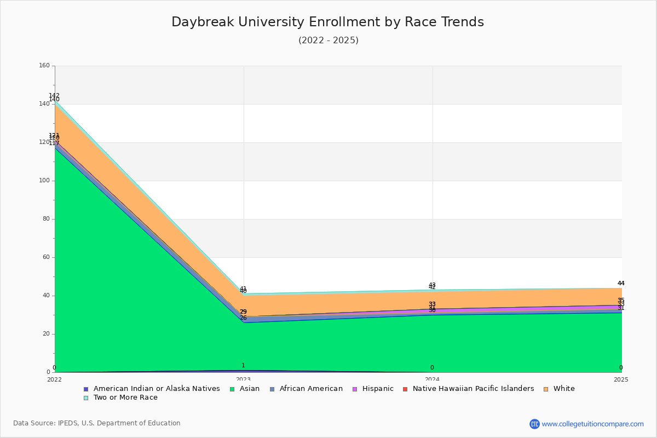657x438 pixels.
Task: Click the African American legend swatch
Action: [x=272, y=389]
